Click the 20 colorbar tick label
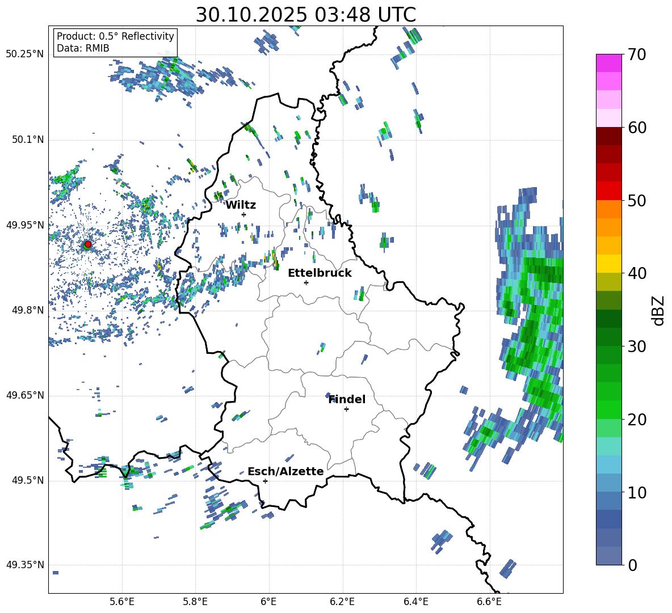The image size is (672, 613). pyautogui.click(x=636, y=420)
